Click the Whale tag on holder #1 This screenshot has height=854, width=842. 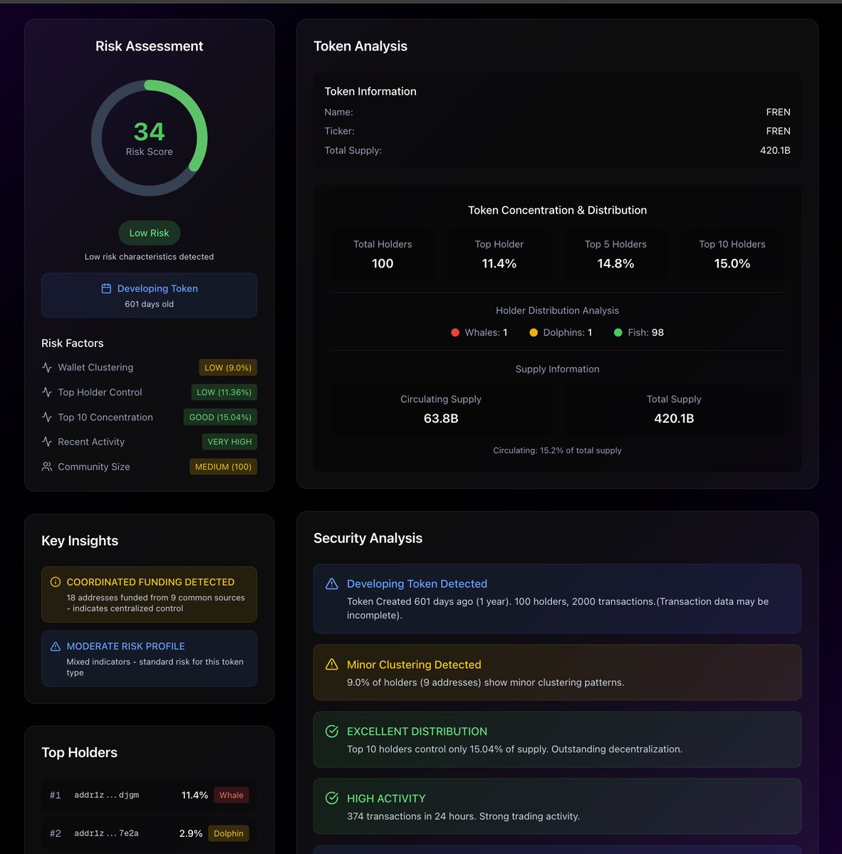point(231,795)
